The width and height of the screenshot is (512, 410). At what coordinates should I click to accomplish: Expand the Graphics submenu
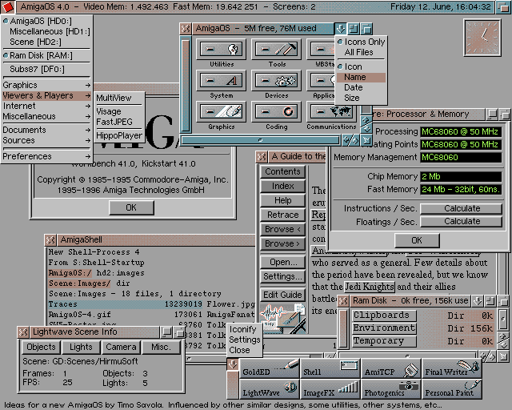46,85
